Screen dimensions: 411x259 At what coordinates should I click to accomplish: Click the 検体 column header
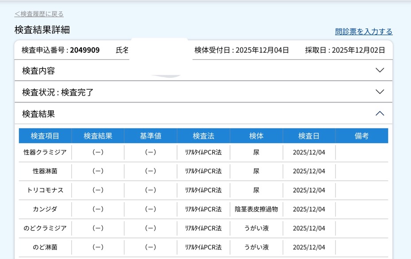coord(256,136)
